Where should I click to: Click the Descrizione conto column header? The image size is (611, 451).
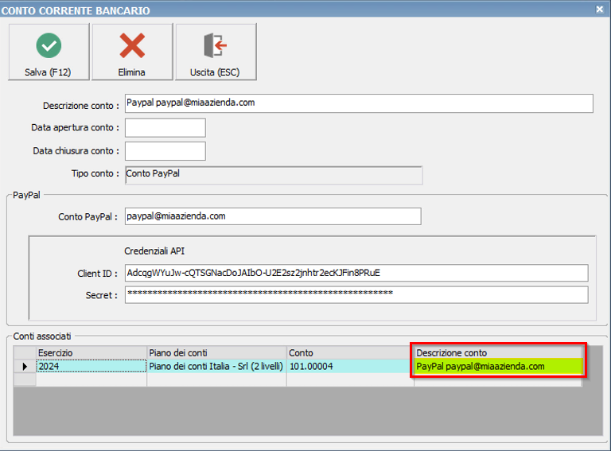click(498, 353)
